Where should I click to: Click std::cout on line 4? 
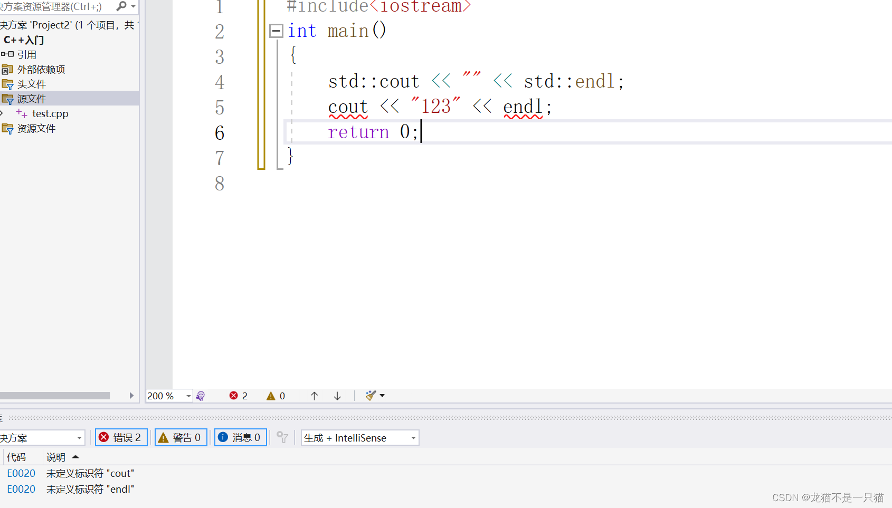pyautogui.click(x=374, y=82)
